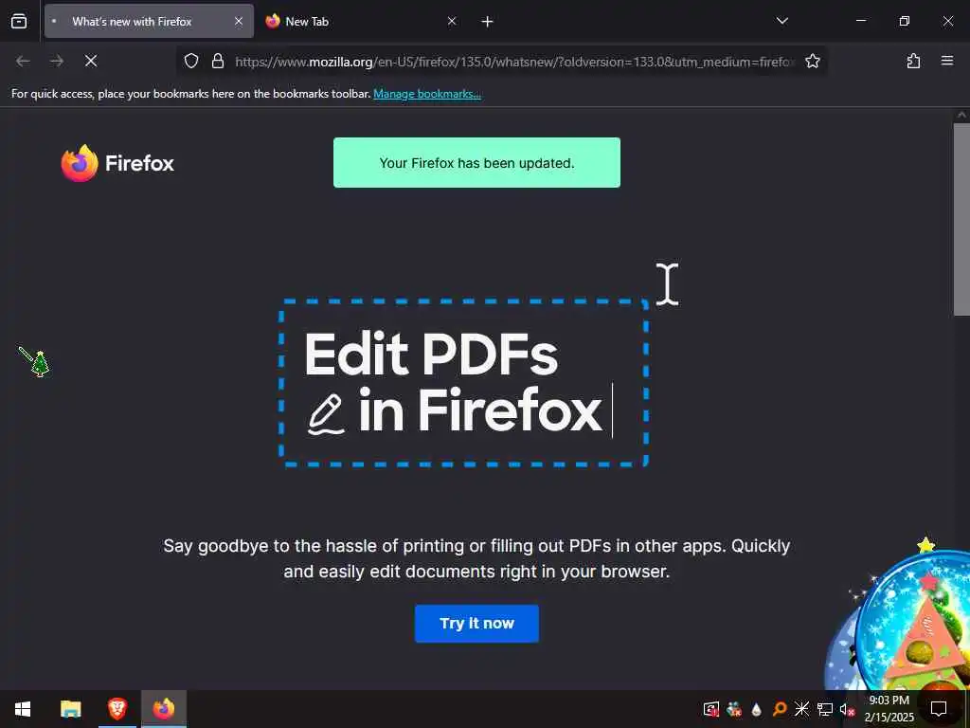Switch to What's new with Firefox tab
Screen dimensions: 970x728
pos(149,22)
